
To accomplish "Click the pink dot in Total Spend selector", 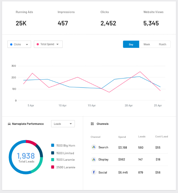I will tap(38, 44).
